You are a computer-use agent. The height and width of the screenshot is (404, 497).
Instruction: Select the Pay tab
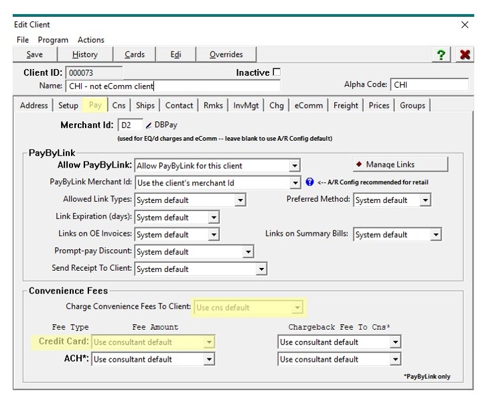click(95, 105)
